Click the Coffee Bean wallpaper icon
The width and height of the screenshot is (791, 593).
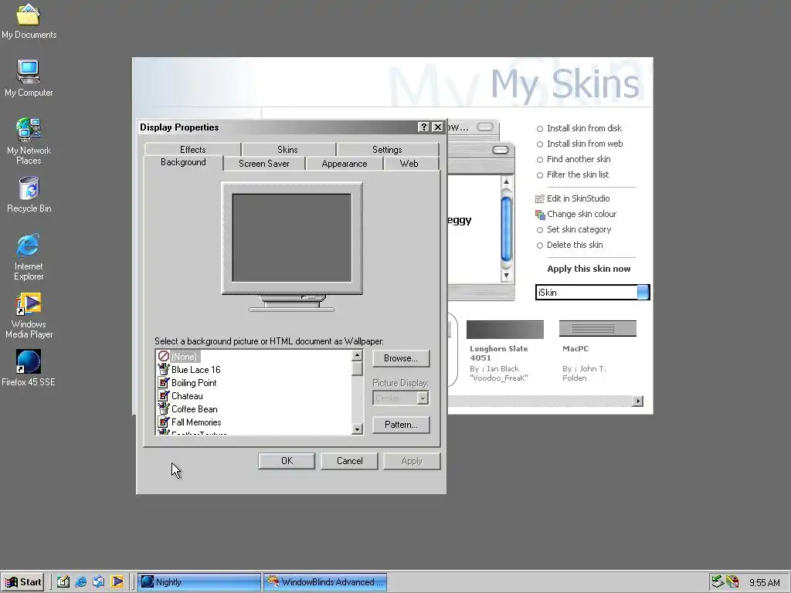(164, 408)
